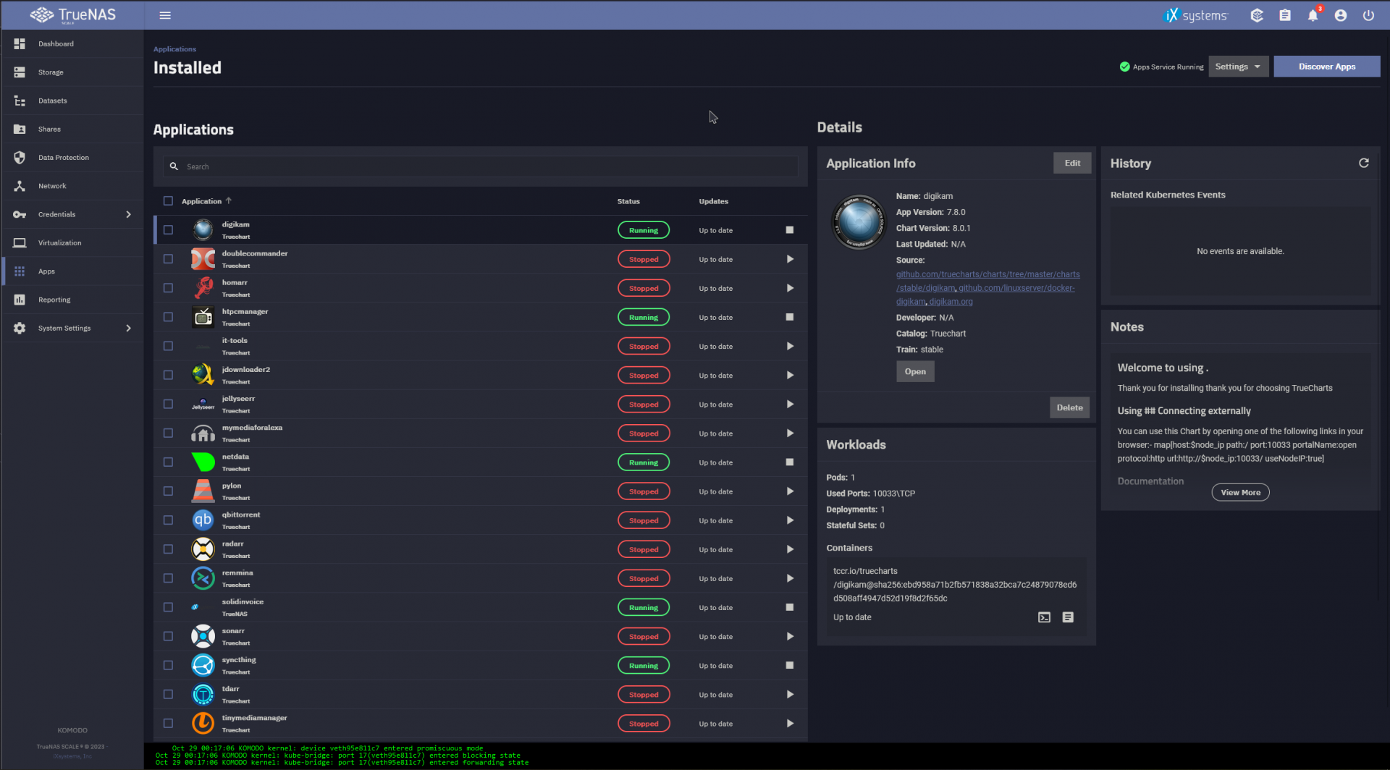
Task: Open the jobs clipboard icon
Action: [1285, 15]
